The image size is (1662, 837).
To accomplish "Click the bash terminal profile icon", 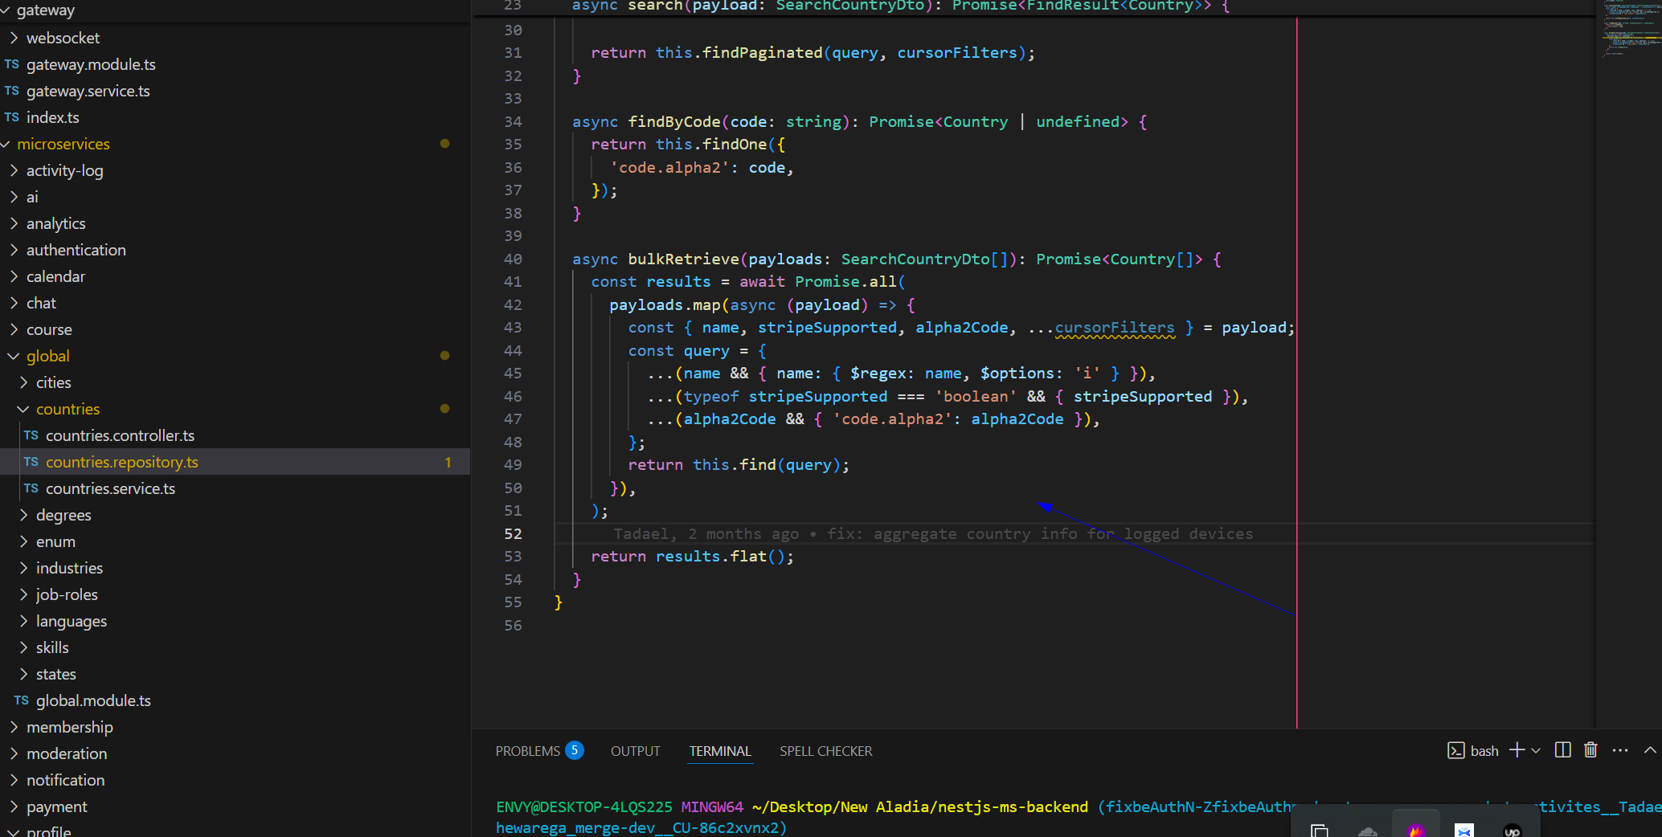I will tap(1455, 750).
